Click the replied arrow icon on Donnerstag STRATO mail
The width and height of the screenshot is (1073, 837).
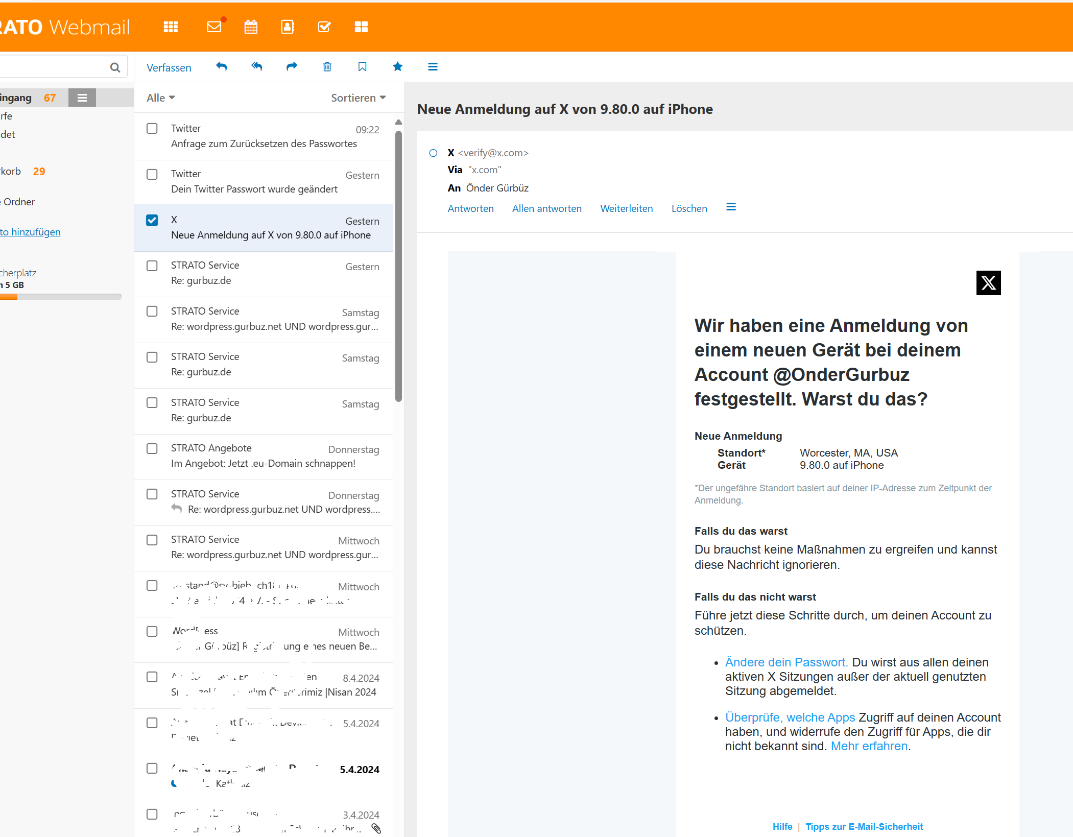pos(177,508)
